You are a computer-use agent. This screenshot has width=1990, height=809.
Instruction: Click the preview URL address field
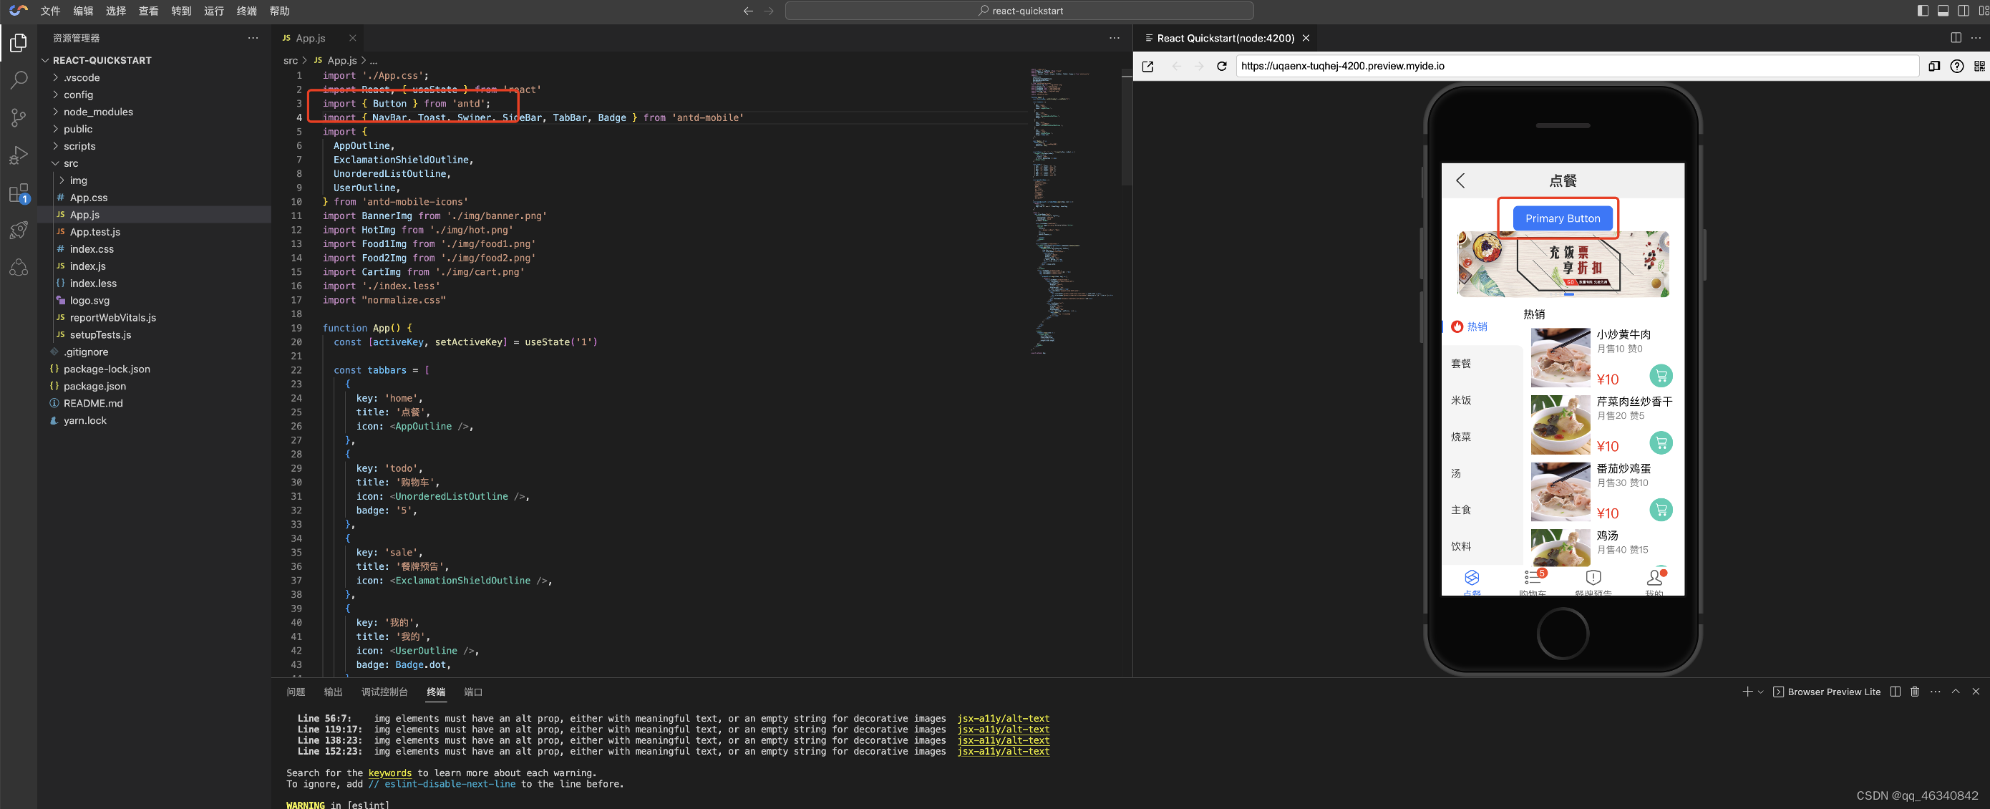point(1576,67)
